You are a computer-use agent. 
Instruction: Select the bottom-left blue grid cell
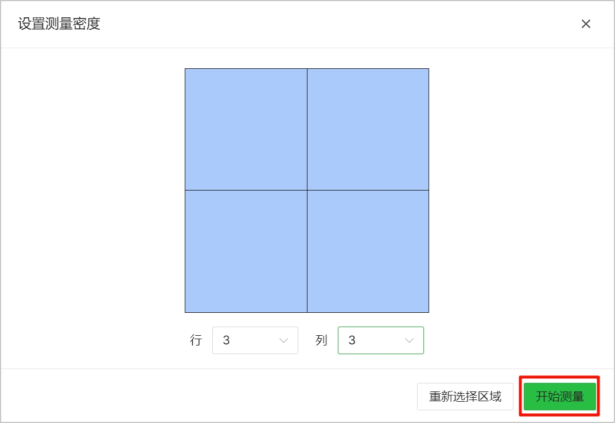(246, 251)
